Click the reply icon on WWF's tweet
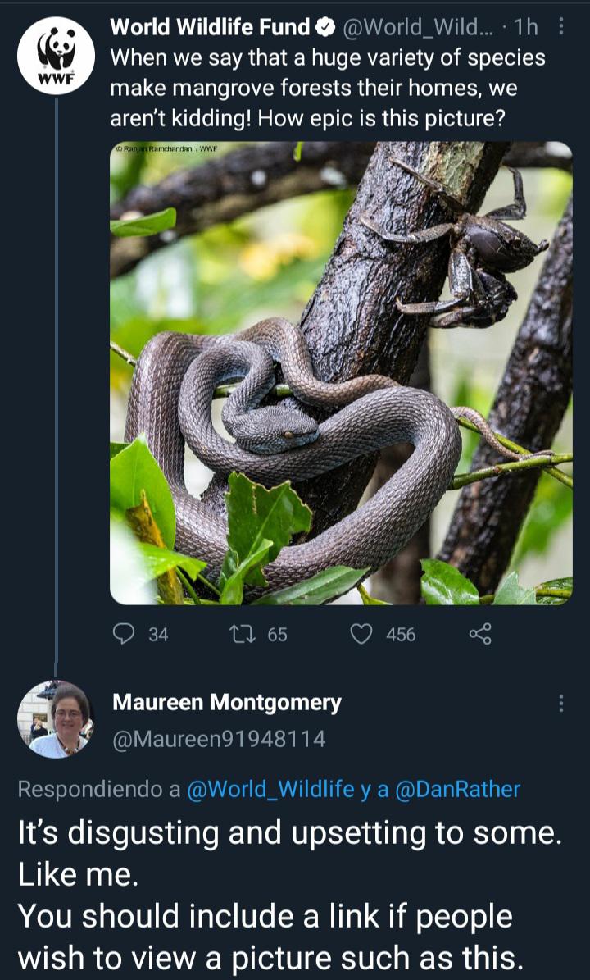590x980 pixels. (x=123, y=634)
